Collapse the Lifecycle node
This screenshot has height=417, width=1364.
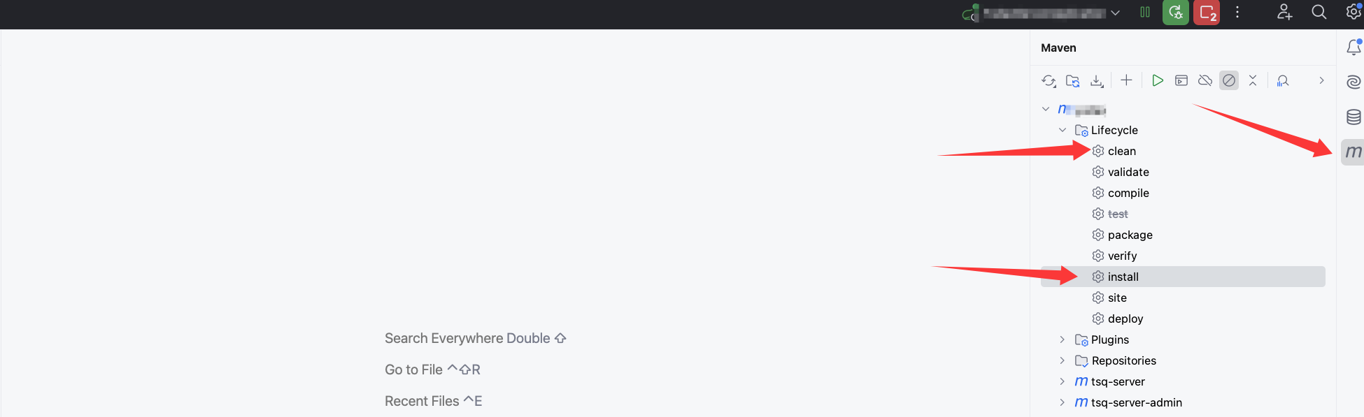click(x=1063, y=130)
